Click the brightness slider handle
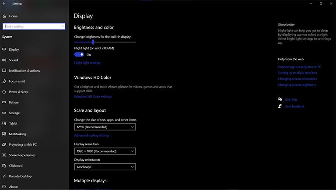Image resolution: width=336 pixels, height=190 pixels. tap(93, 42)
